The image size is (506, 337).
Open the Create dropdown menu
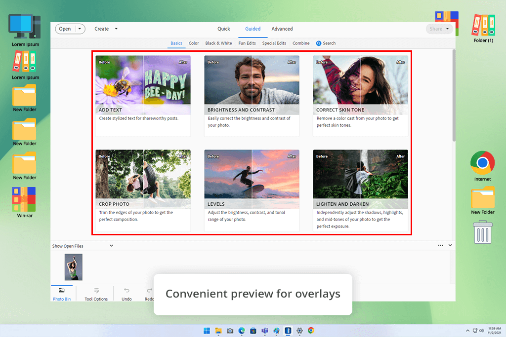pyautogui.click(x=106, y=29)
